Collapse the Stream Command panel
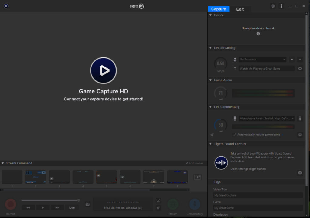The width and height of the screenshot is (310, 218). [2, 163]
